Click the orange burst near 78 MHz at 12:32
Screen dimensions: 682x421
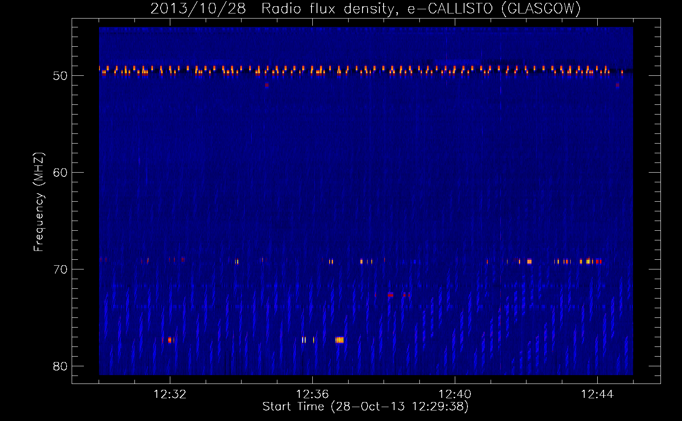(170, 340)
